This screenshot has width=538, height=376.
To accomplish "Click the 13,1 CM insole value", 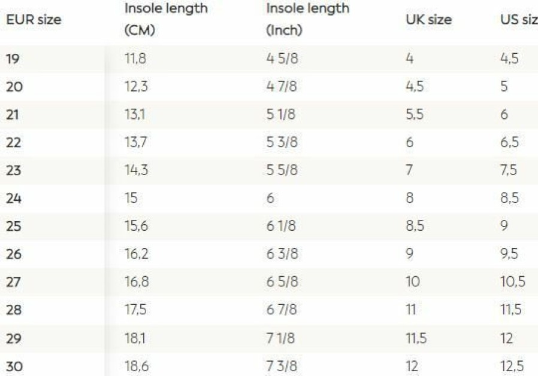I will click(135, 114).
